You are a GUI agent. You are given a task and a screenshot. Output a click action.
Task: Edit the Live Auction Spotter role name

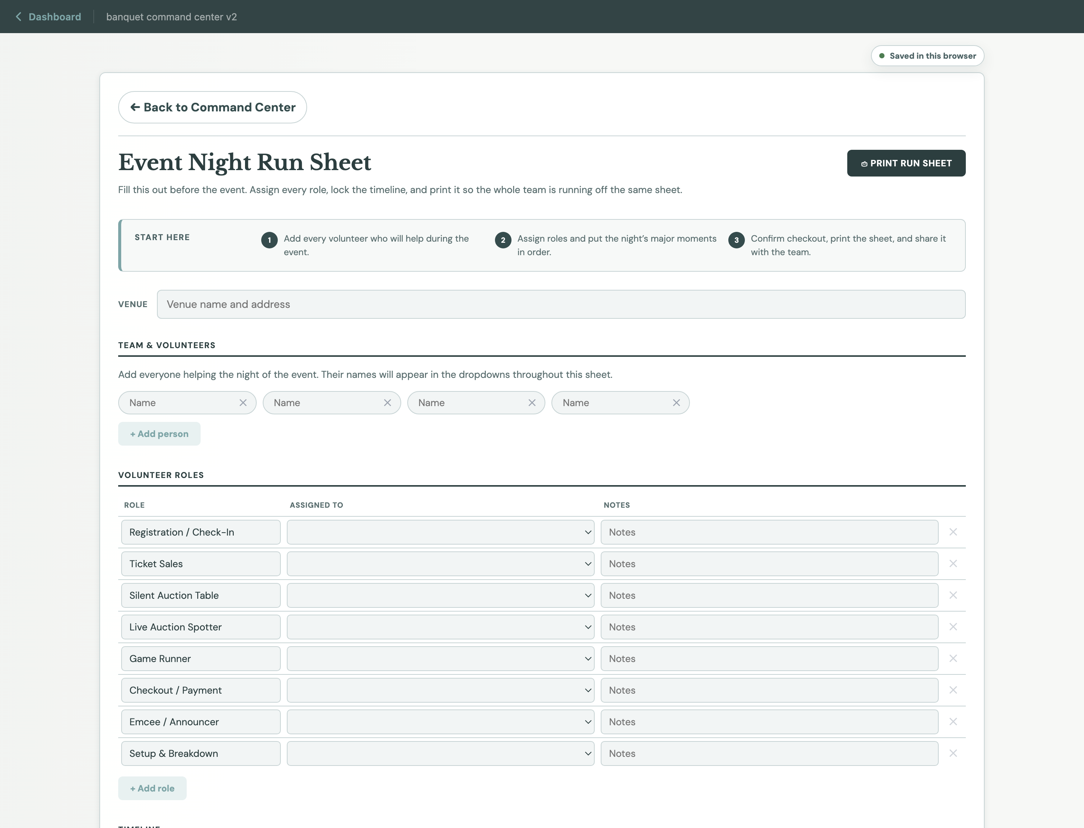click(201, 627)
